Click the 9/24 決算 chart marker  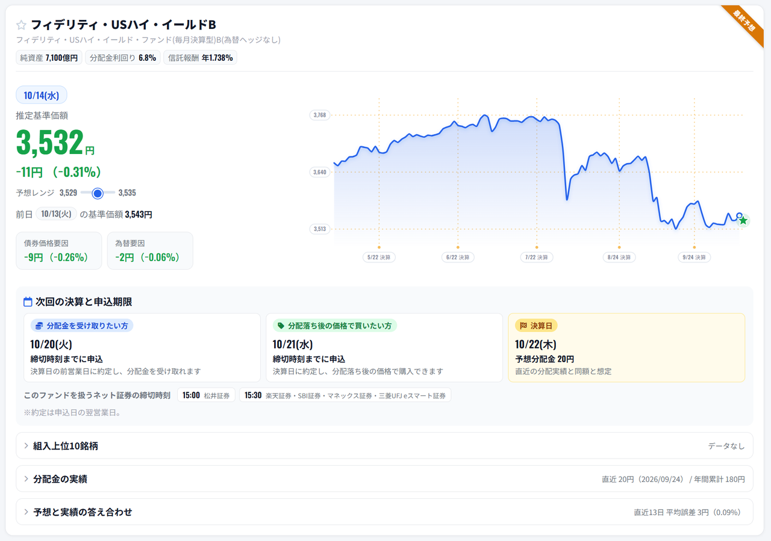point(694,257)
